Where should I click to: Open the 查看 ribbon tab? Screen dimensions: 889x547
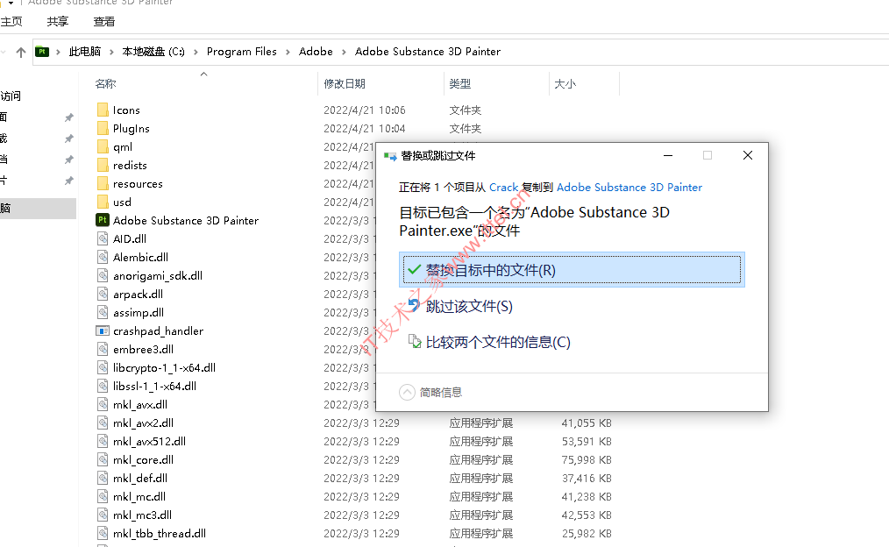tap(103, 22)
